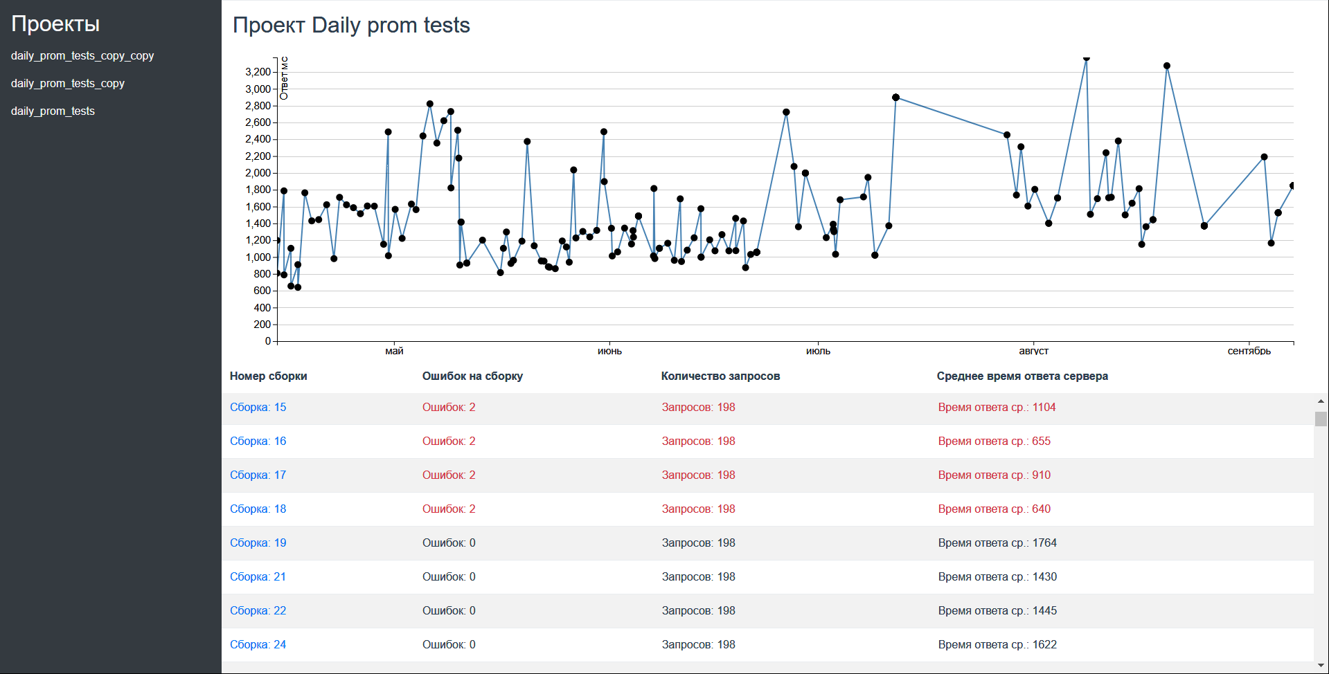Click Запросов: 198 in build 22 row

click(x=698, y=610)
